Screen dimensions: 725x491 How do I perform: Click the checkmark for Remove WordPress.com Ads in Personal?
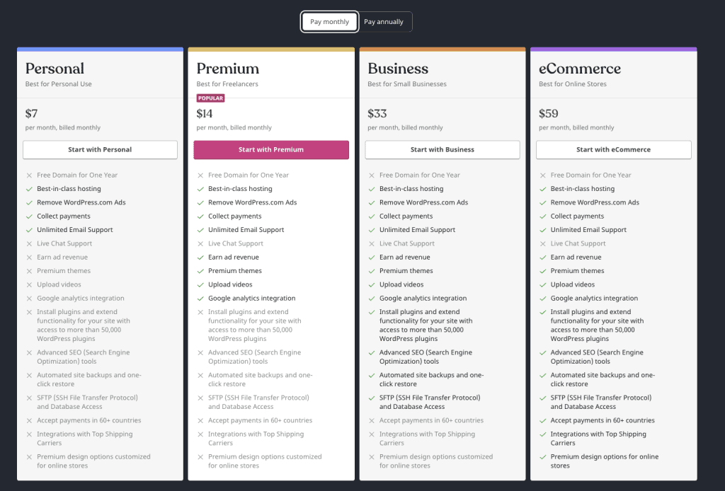(28, 202)
